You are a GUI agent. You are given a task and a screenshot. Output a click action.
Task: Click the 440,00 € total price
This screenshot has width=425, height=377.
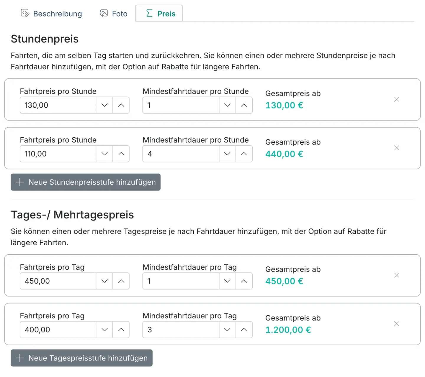pos(284,154)
